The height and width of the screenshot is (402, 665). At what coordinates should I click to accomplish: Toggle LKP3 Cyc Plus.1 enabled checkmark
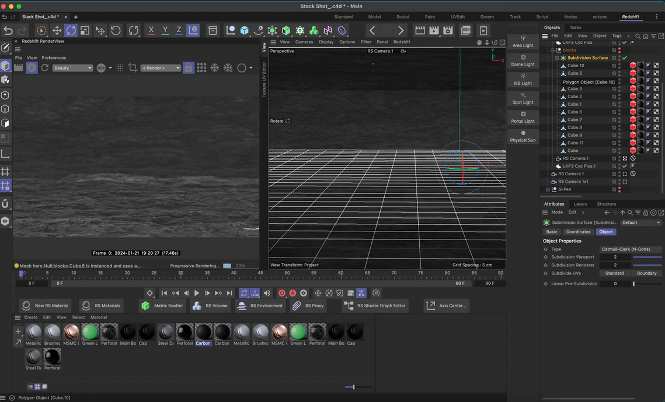pyautogui.click(x=625, y=166)
